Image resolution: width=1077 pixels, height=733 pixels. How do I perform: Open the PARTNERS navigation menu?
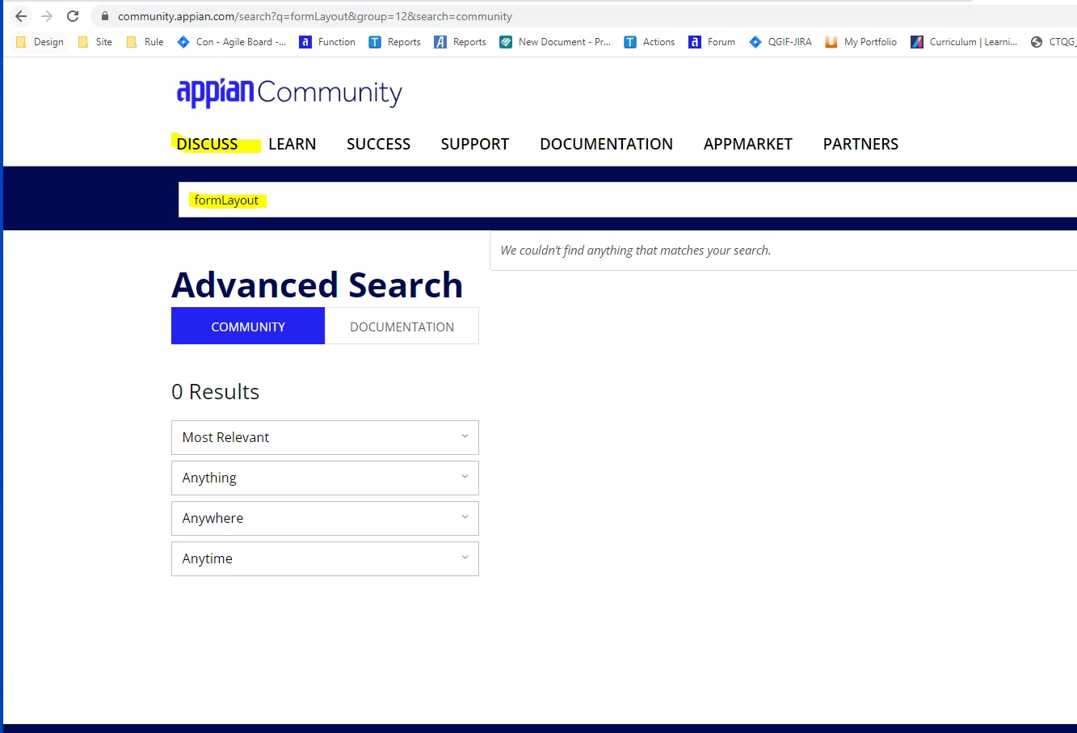[861, 144]
